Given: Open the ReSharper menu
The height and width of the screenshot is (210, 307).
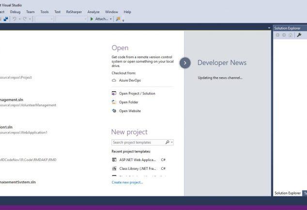Looking at the screenshot, I should [74, 12].
